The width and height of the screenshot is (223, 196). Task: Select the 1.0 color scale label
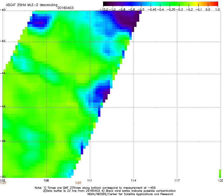click(218, 10)
